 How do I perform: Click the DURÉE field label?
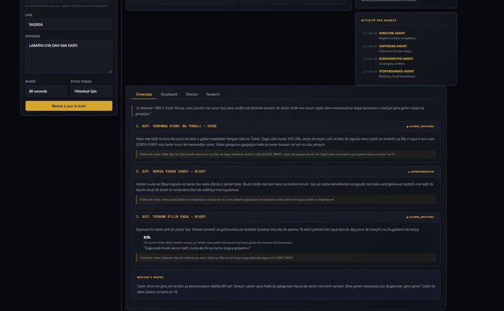pos(31,82)
